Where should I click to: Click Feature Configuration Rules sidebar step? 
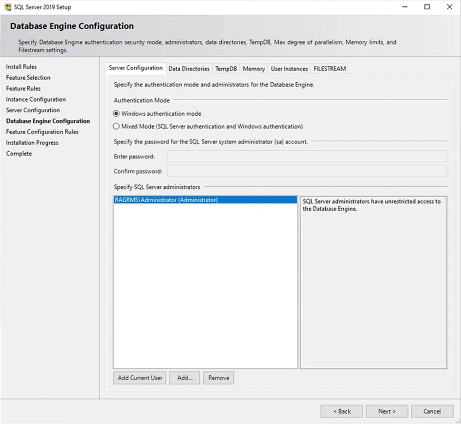click(x=42, y=132)
